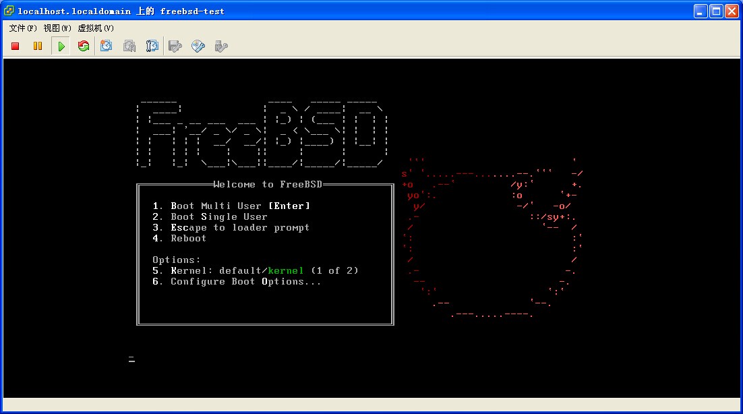Click the grayed-out revert to snapshot icon
This screenshot has width=743, height=414.
pyautogui.click(x=129, y=46)
